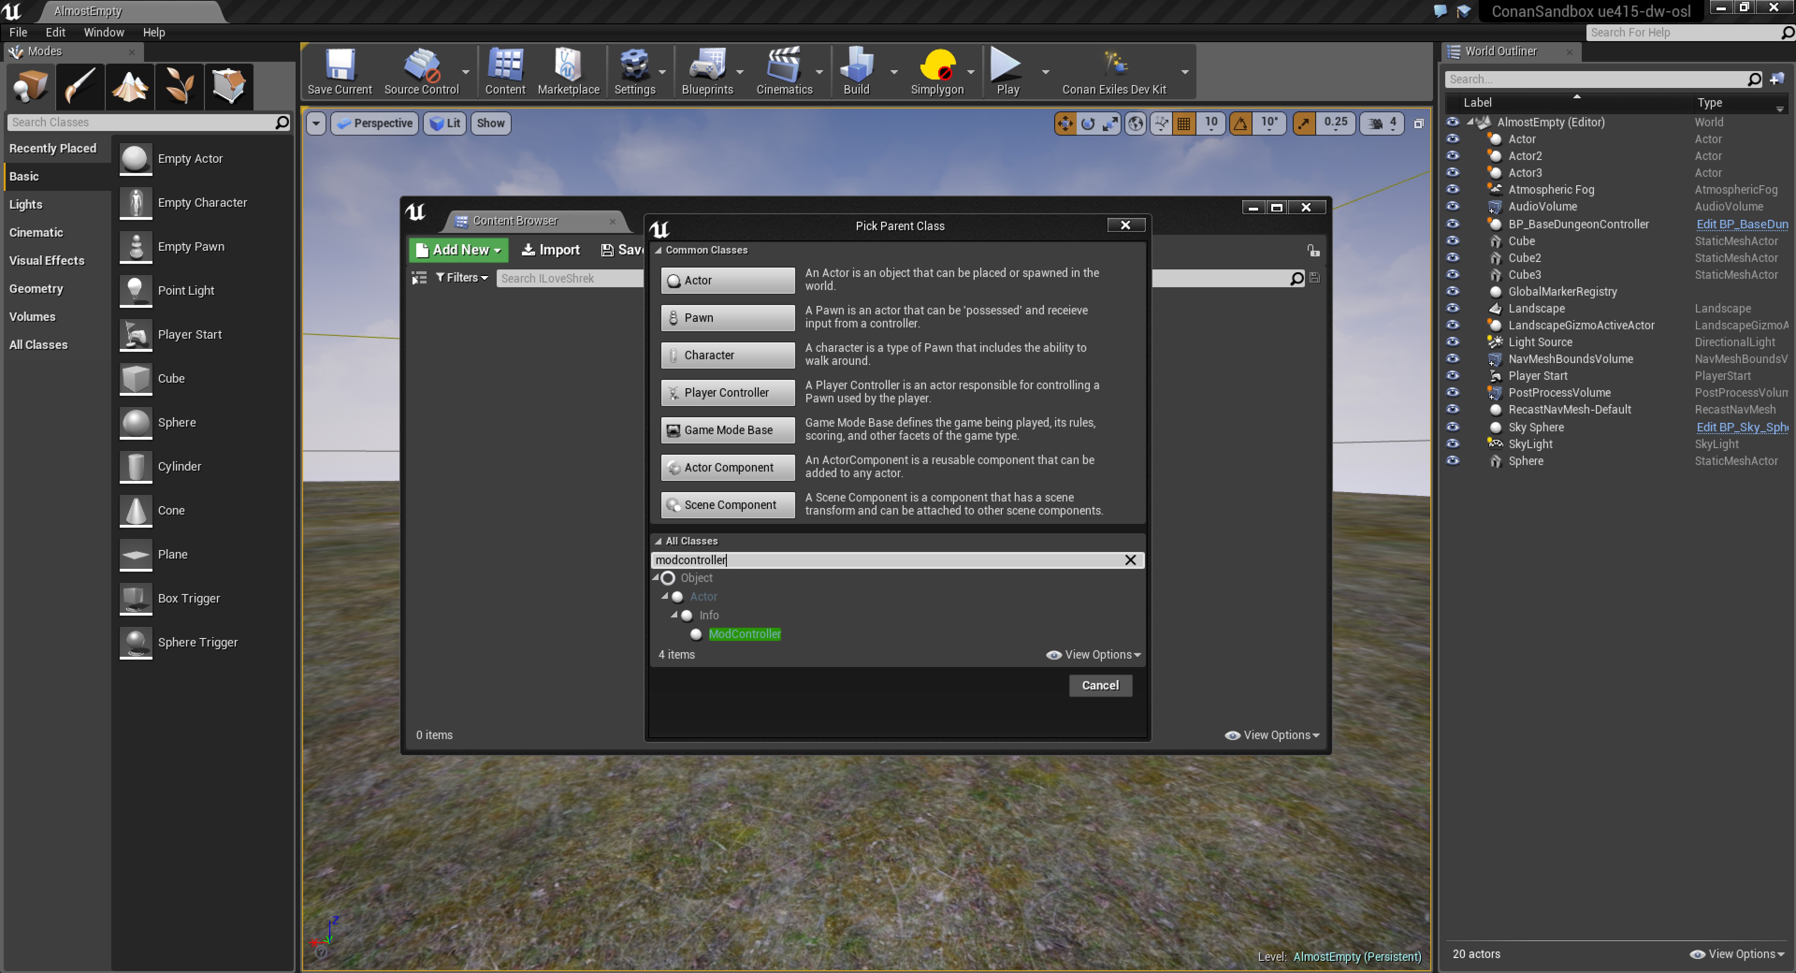Click the Save Current toolbar icon
Screen dimensions: 1796x973
point(340,71)
